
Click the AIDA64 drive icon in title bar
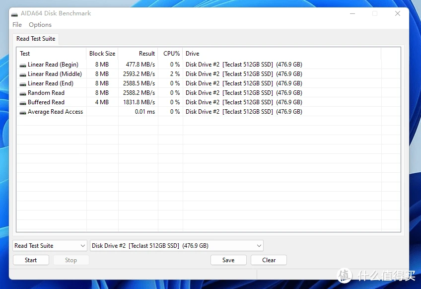pos(14,14)
